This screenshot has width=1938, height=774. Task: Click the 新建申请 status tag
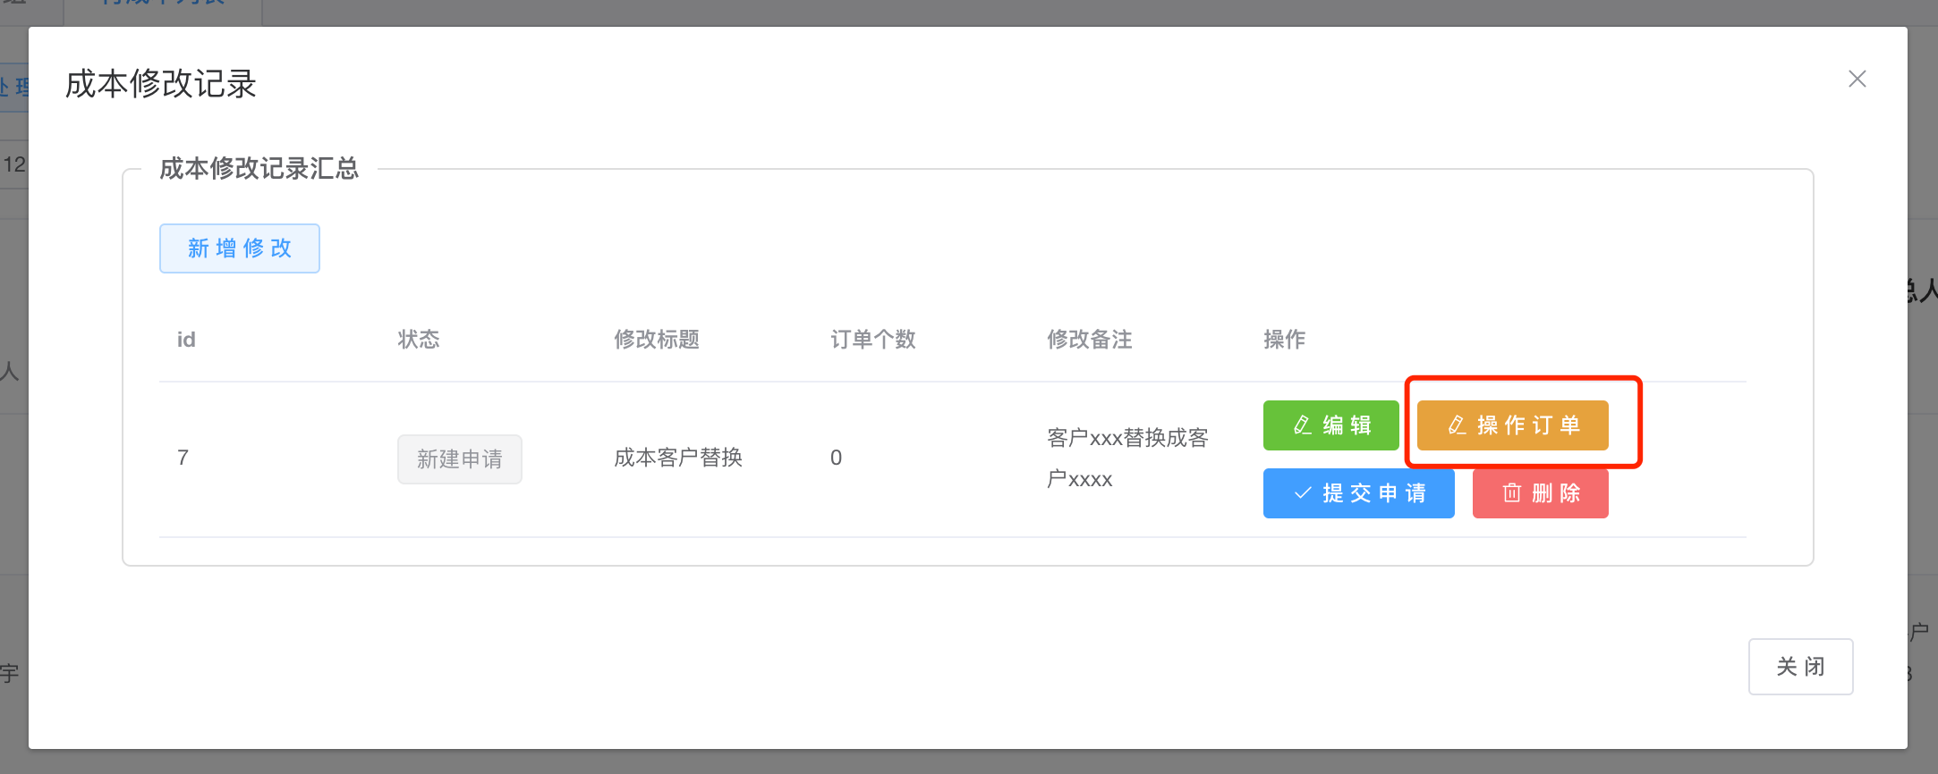click(x=459, y=459)
